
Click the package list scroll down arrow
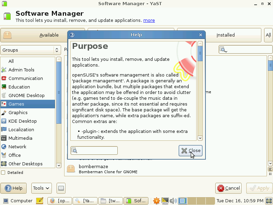tap(270, 164)
